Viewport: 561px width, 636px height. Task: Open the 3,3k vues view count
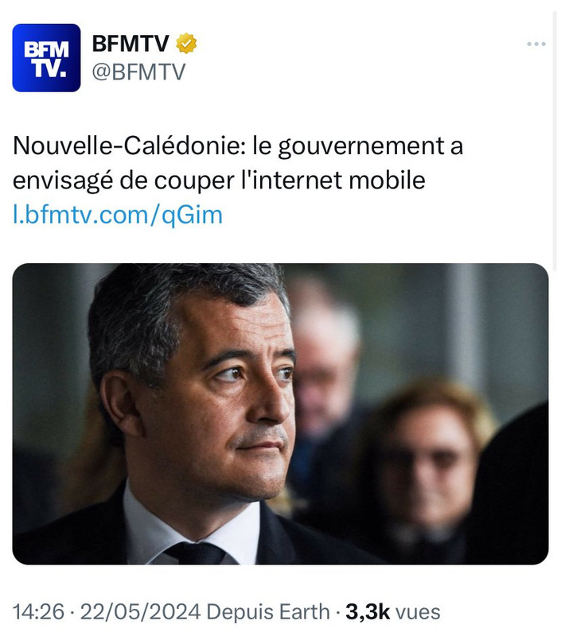click(392, 611)
